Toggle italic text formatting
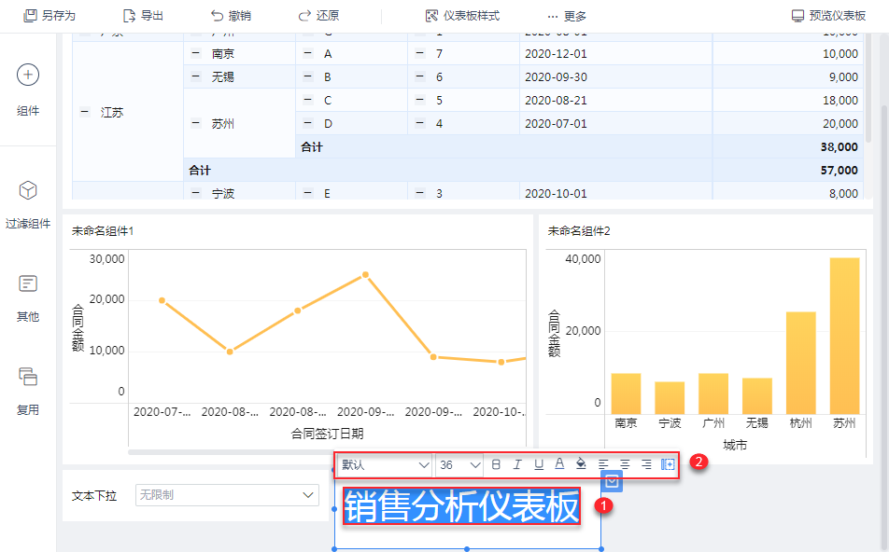This screenshot has width=889, height=552. (x=517, y=464)
